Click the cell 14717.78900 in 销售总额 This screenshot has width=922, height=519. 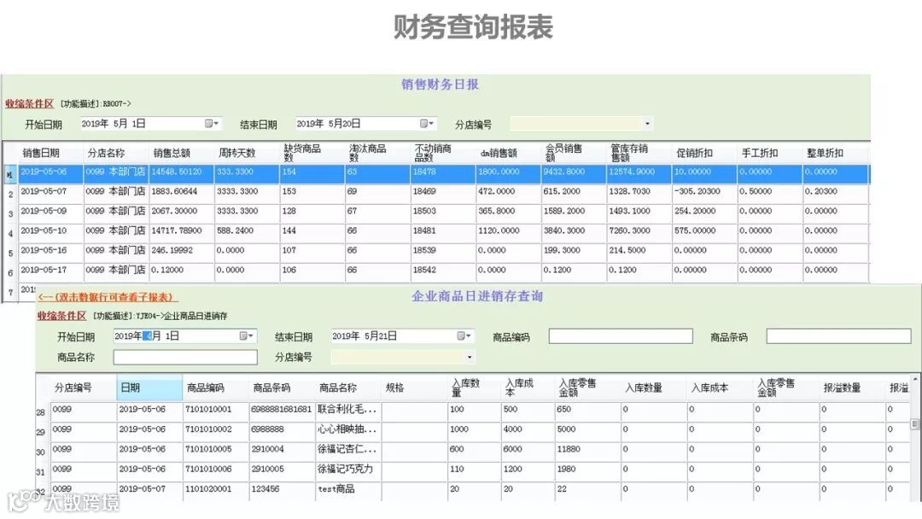(x=182, y=231)
